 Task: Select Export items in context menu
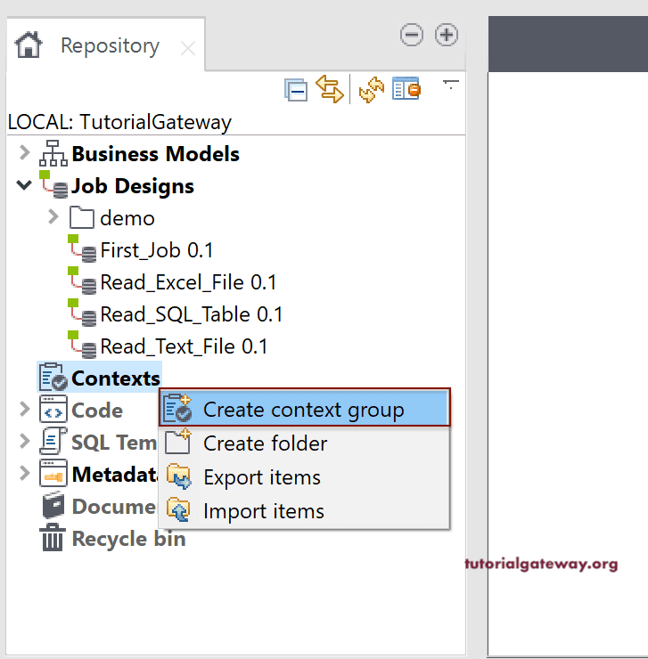tap(261, 477)
